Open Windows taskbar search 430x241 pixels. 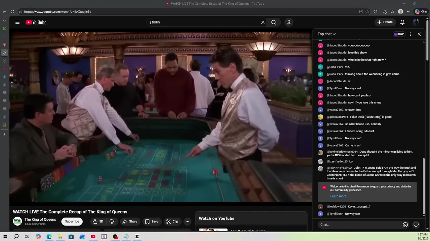click(x=16, y=237)
